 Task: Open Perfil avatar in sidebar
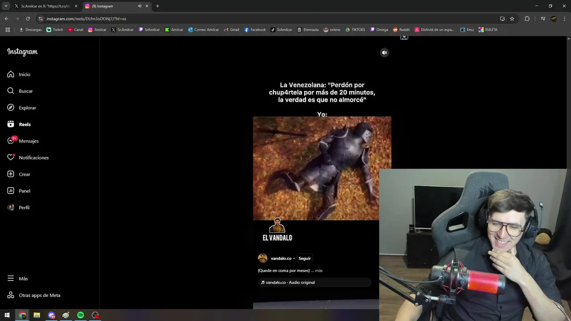[11, 207]
